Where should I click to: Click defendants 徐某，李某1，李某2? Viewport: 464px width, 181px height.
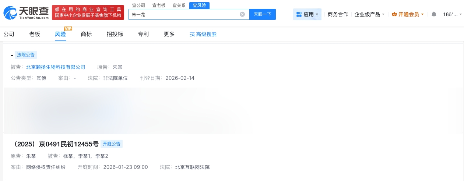click(85, 156)
